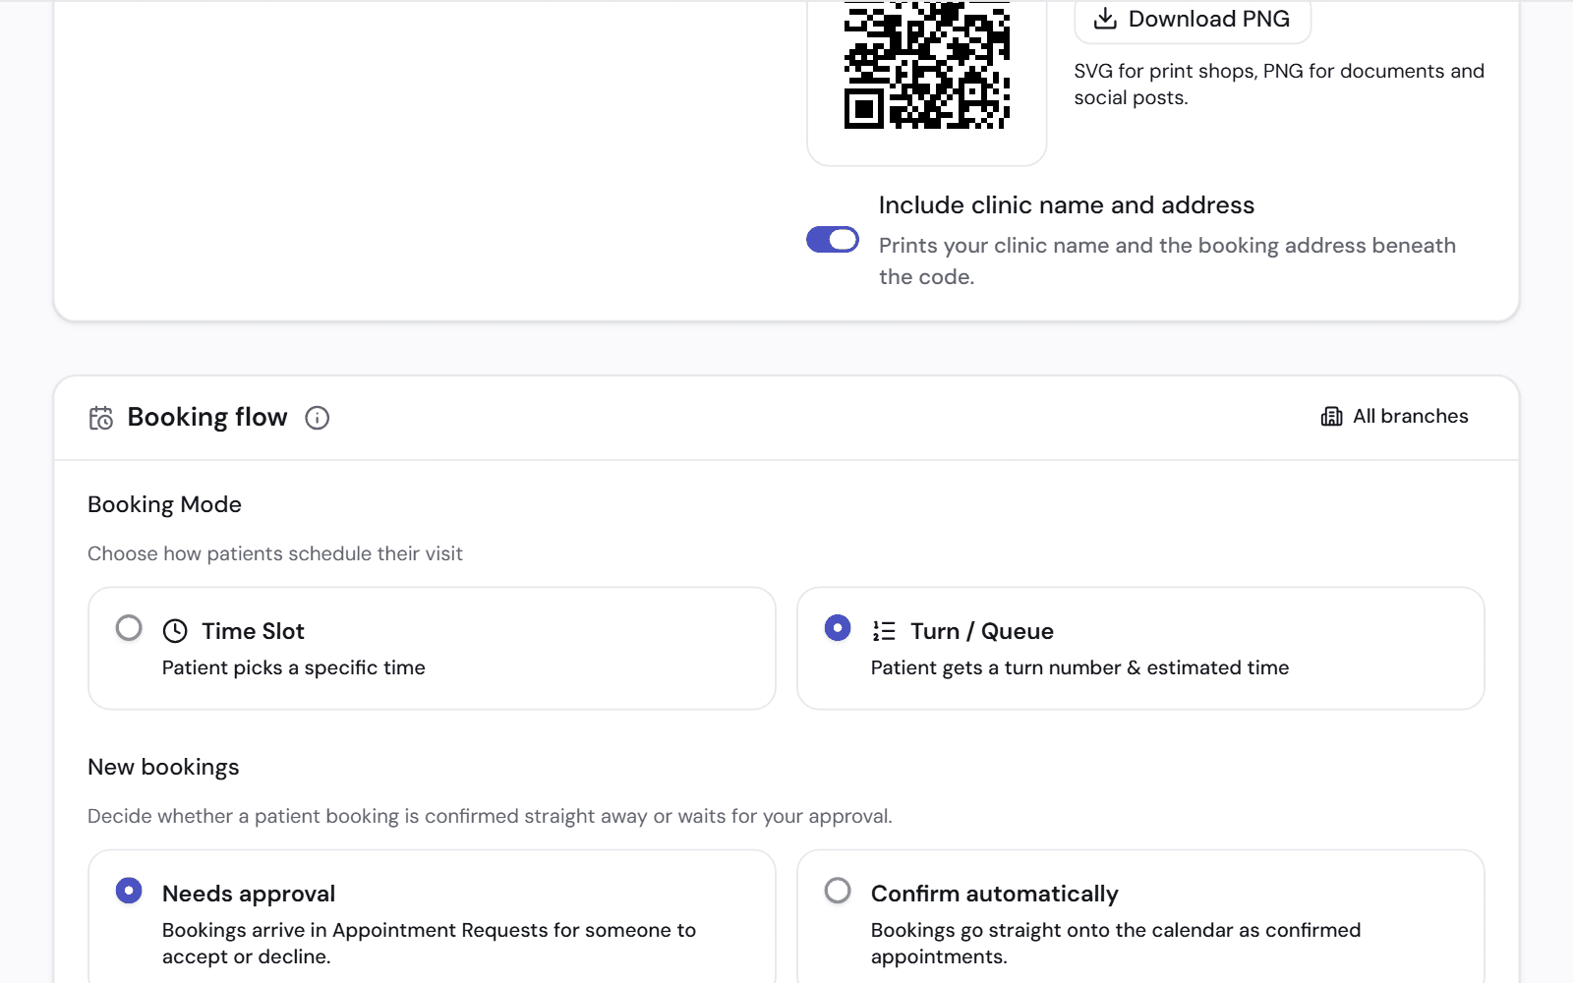Click 'Patient gets a turn number & estimated time'
The image size is (1573, 983).
[1079, 668]
